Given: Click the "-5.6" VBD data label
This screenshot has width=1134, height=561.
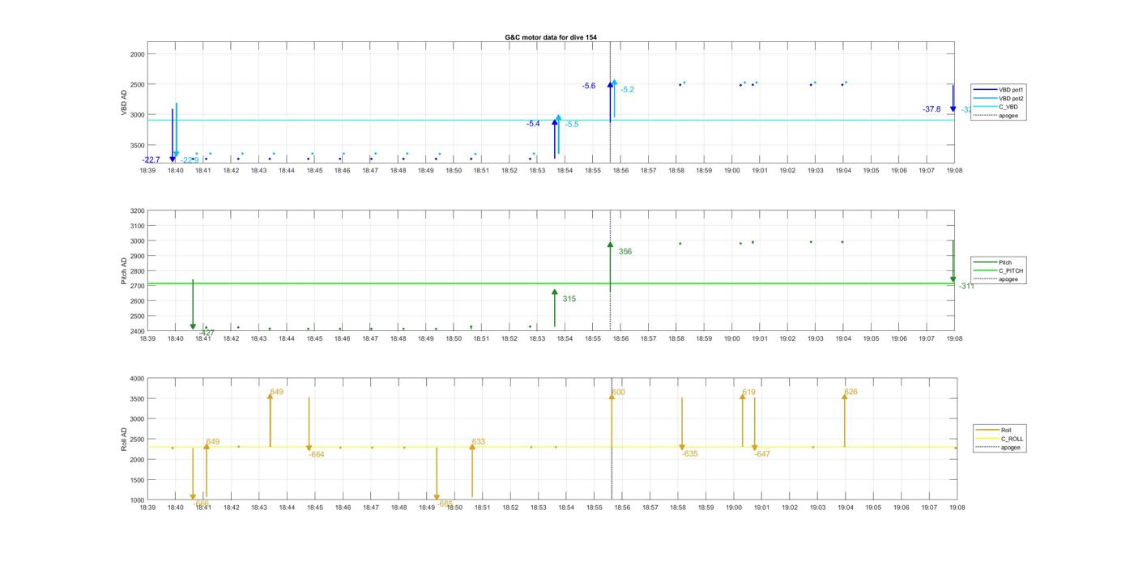Looking at the screenshot, I should point(589,86).
